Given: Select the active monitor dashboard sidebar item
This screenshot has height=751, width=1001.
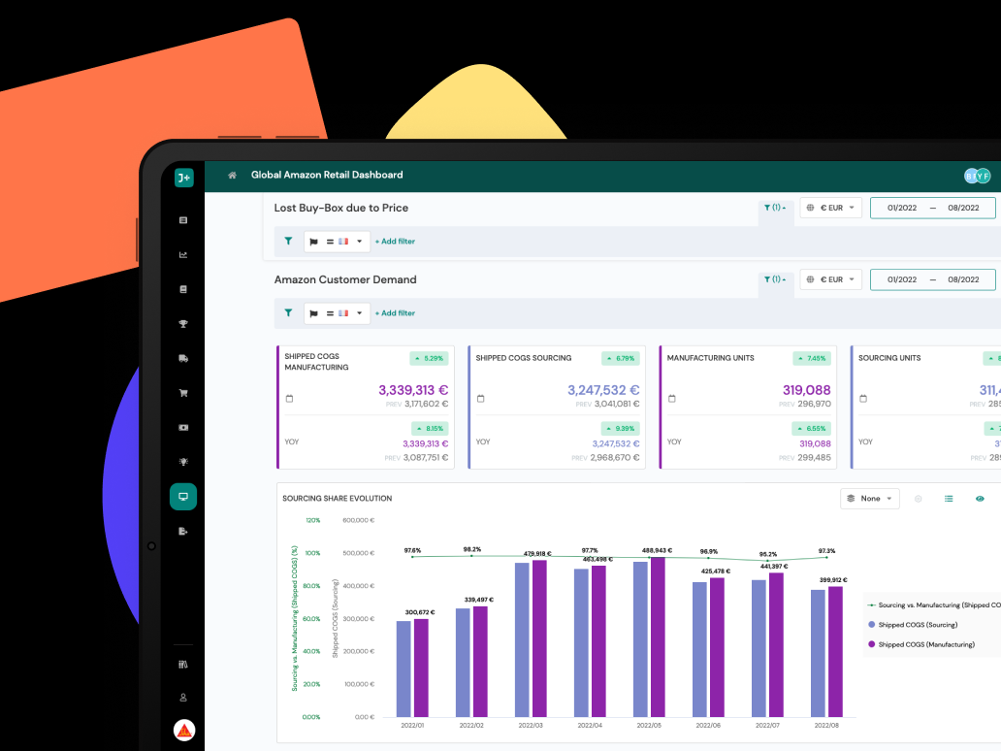Looking at the screenshot, I should [x=183, y=496].
